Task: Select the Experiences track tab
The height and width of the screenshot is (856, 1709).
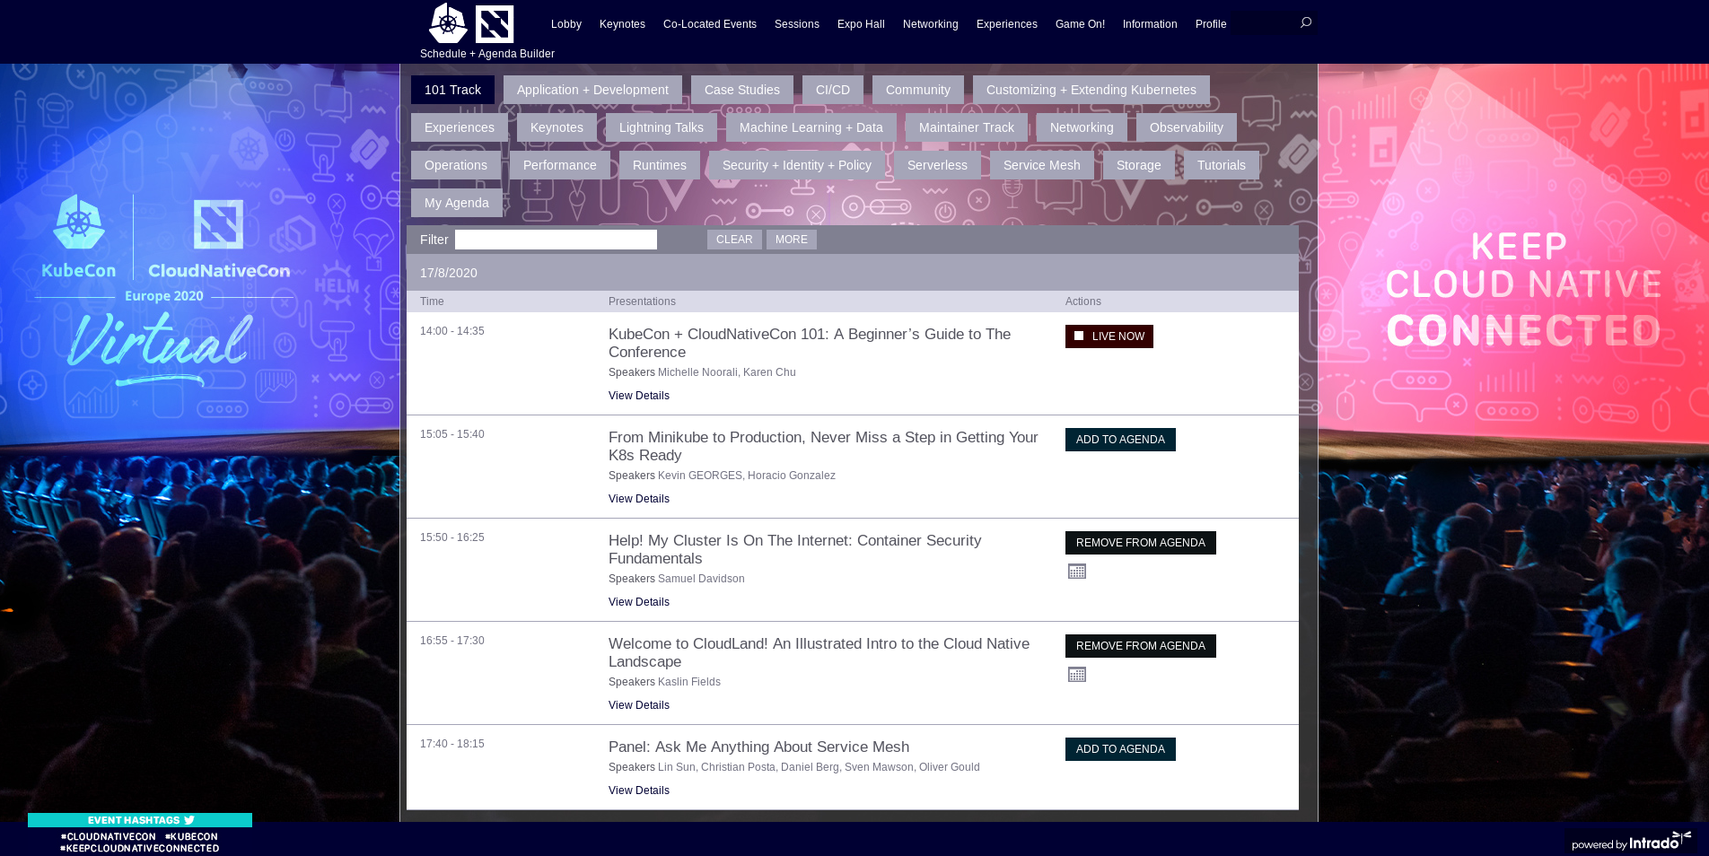Action: 460,127
